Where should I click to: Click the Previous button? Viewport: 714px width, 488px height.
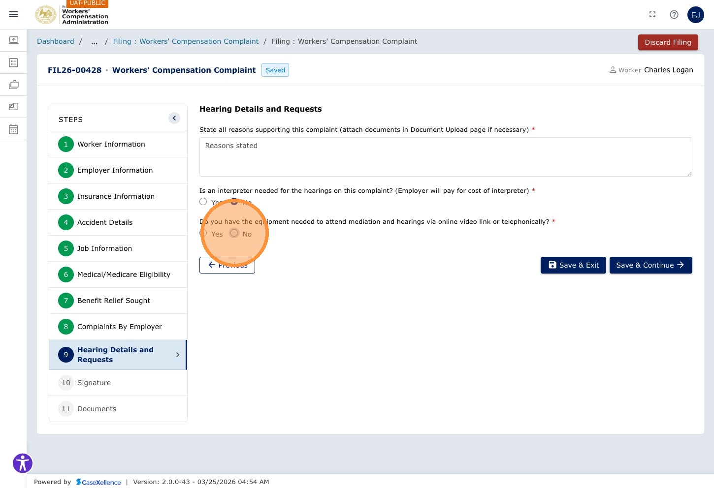(227, 265)
